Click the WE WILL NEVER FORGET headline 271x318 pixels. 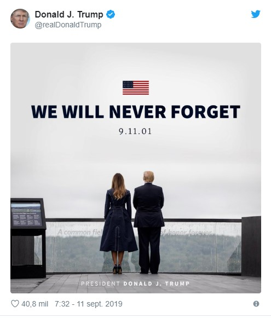136,112
